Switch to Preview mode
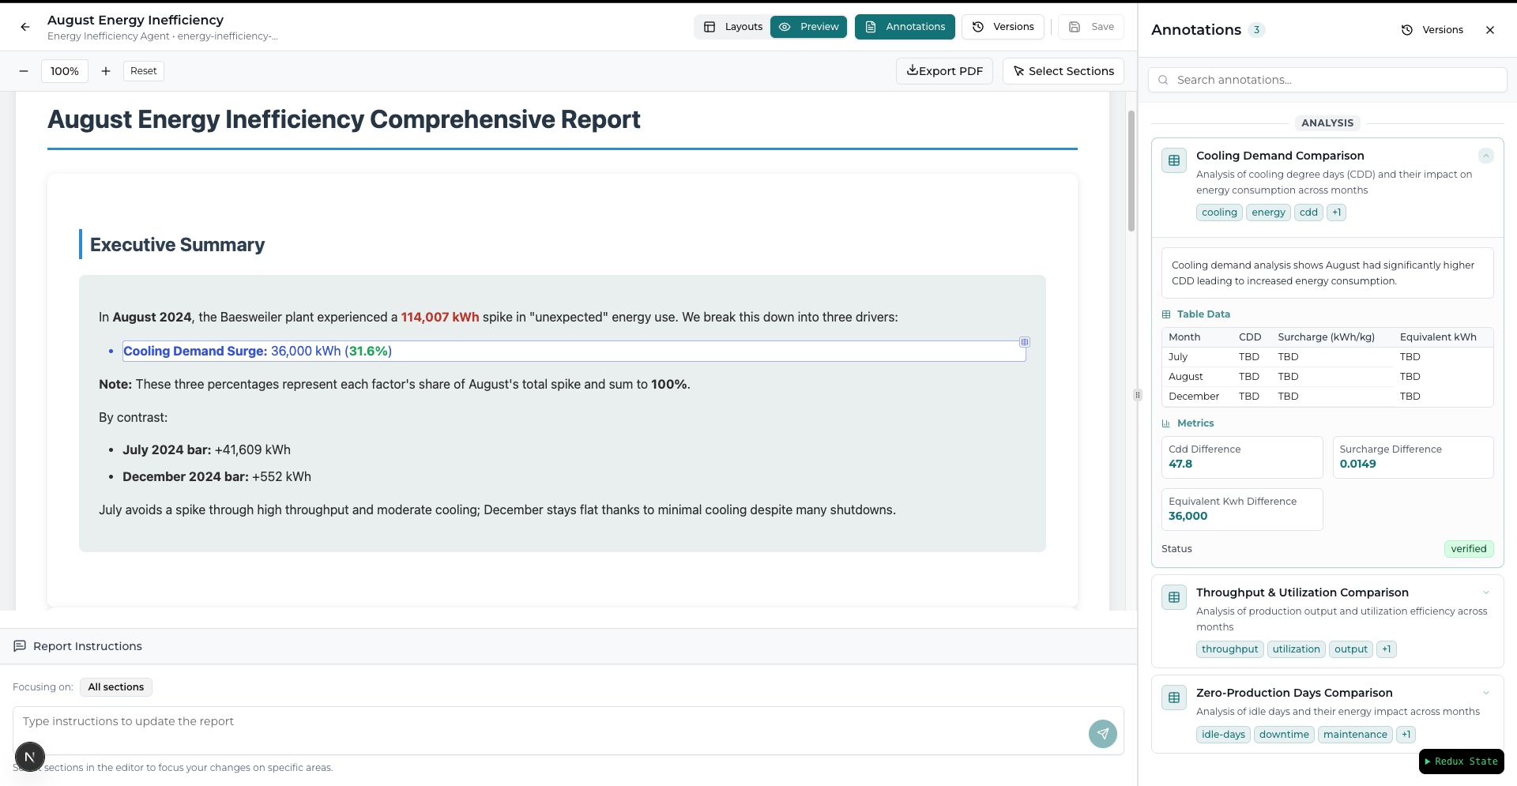1517x786 pixels. pyautogui.click(x=809, y=27)
